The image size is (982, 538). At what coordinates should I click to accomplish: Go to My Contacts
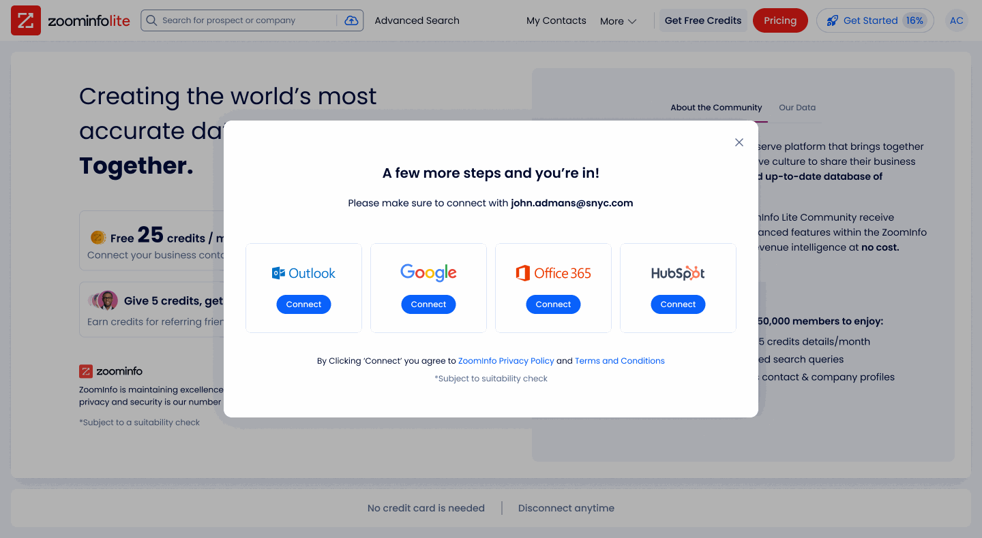pyautogui.click(x=556, y=20)
